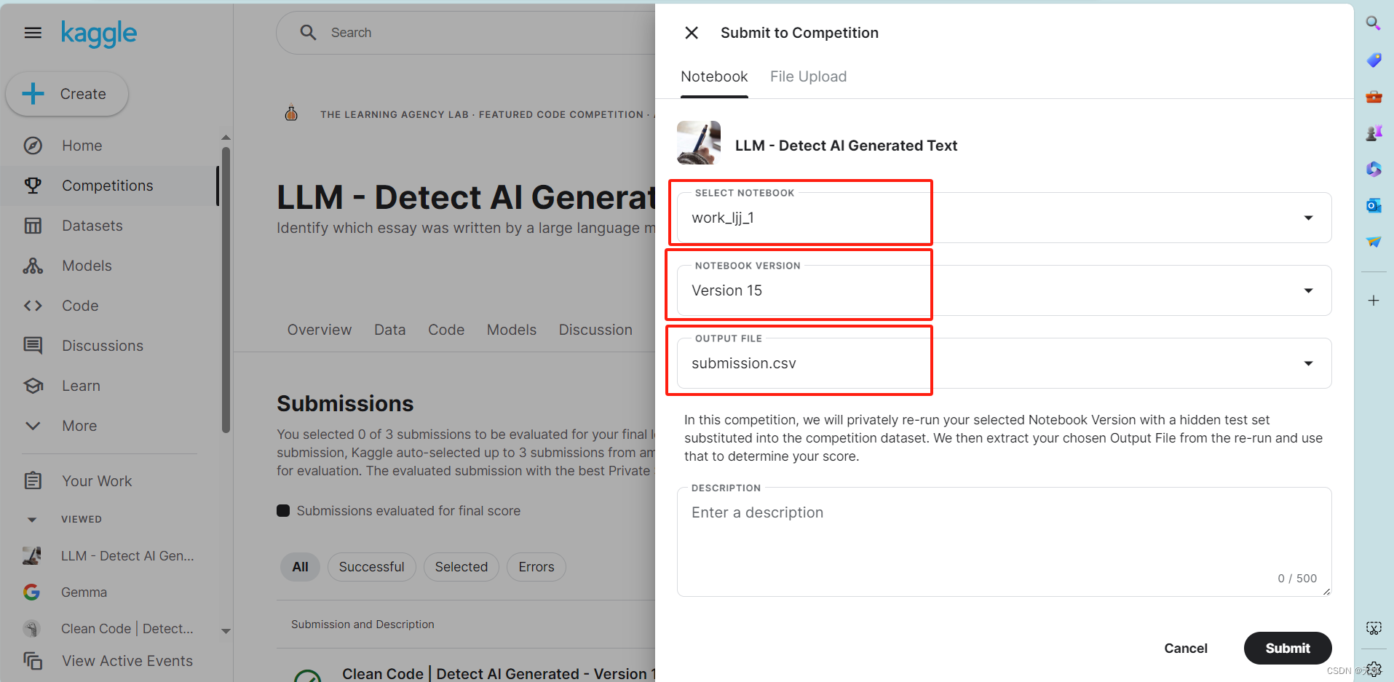Click browser sidebar toolbox icon
1394x682 pixels.
(x=1374, y=96)
